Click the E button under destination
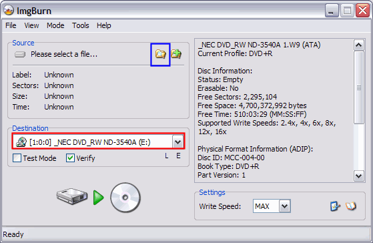The height and width of the screenshot is (243, 373). coord(178,156)
